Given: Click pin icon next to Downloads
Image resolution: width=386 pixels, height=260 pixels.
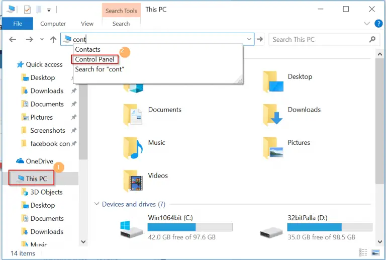Looking at the screenshot, I should pos(73,91).
